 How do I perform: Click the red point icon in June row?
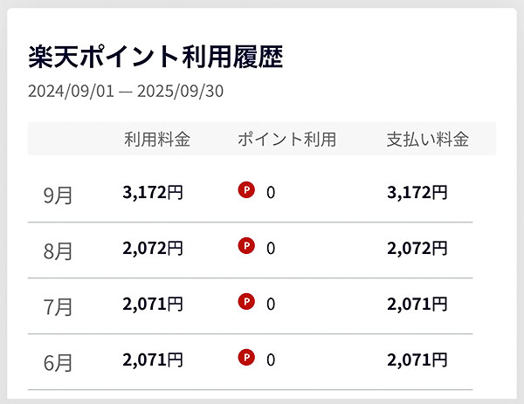pyautogui.click(x=246, y=357)
